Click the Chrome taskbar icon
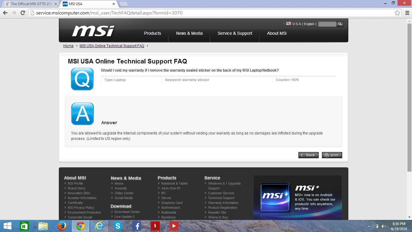The width and height of the screenshot is (412, 232). [81, 226]
